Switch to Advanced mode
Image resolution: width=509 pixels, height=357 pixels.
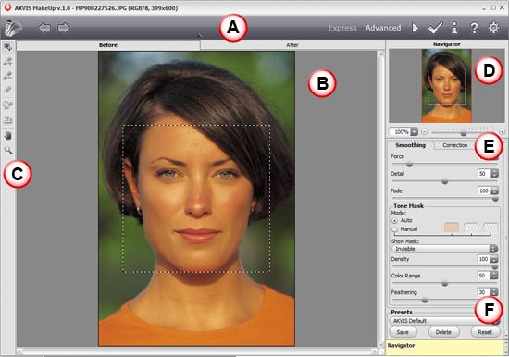(x=383, y=28)
